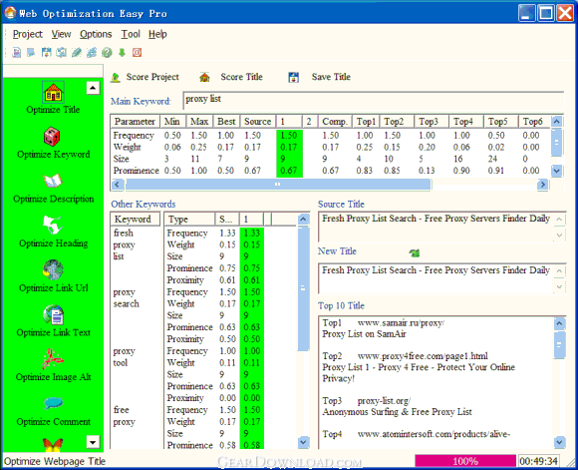Screen dimensions: 578x470
Task: Click the Save Title button
Action: coord(320,77)
